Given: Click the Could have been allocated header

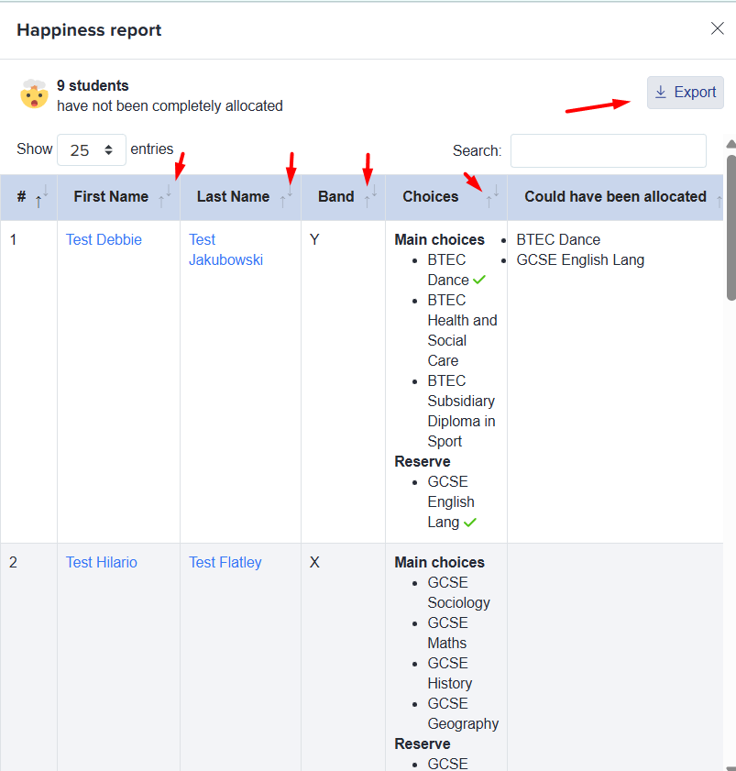Looking at the screenshot, I should click(x=615, y=196).
